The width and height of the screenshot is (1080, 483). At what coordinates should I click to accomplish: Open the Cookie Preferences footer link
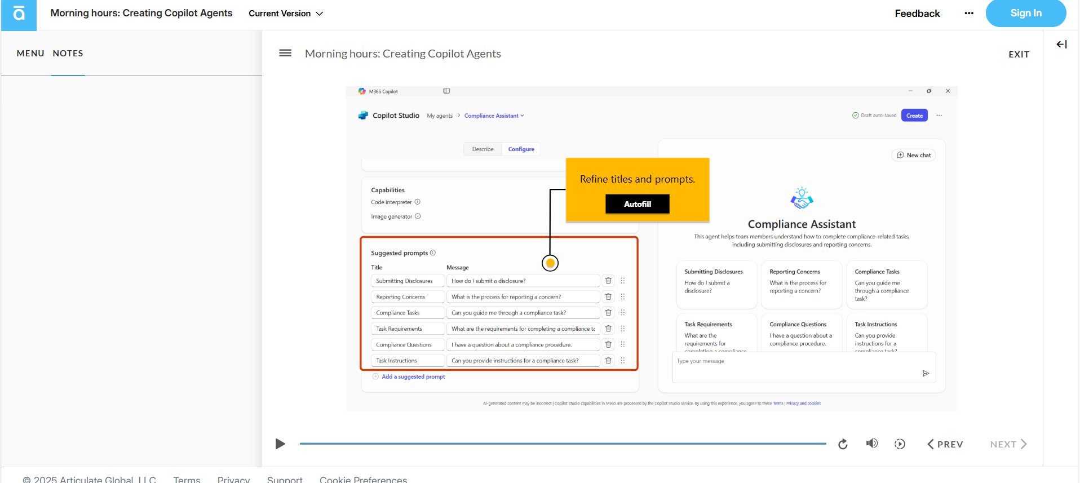coord(363,480)
